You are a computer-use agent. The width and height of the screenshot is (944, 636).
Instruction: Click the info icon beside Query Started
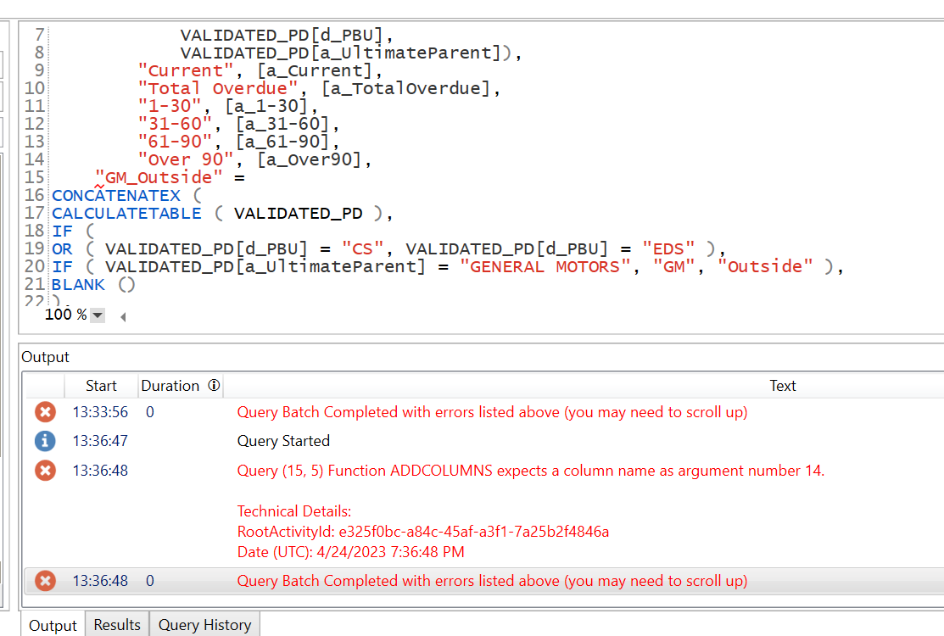tap(45, 441)
